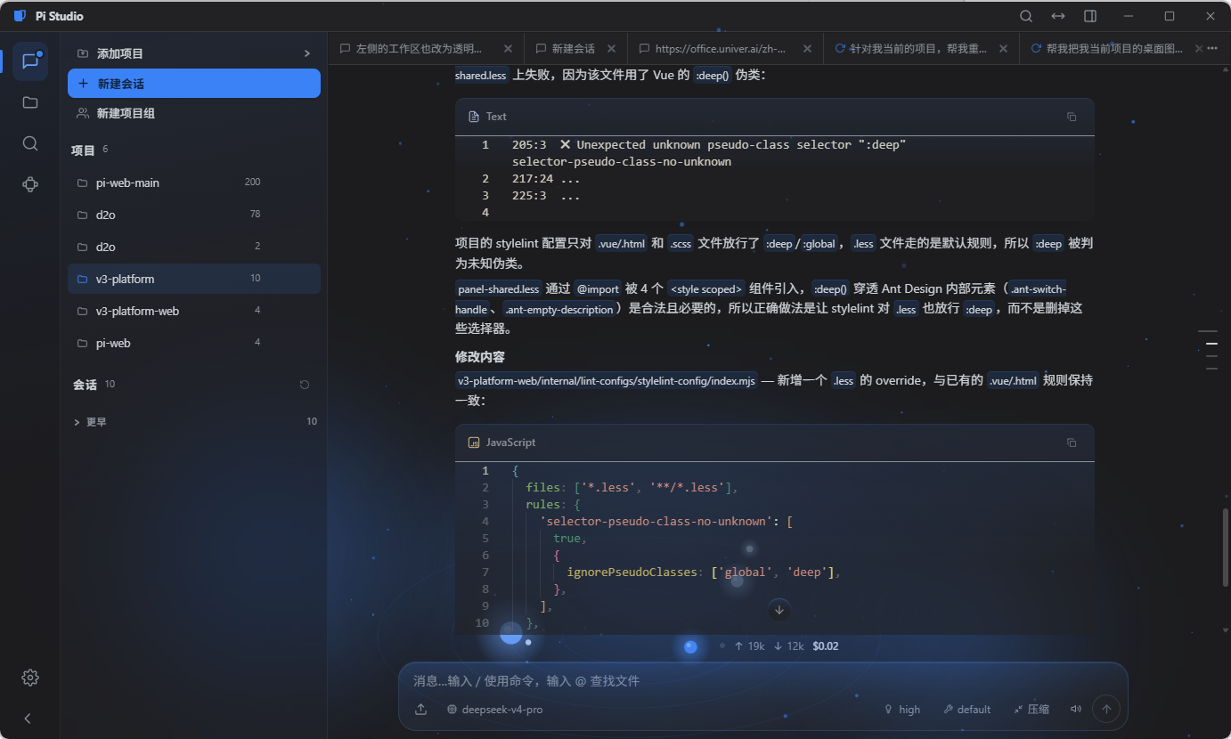Click the $0.02 cost indicator

pyautogui.click(x=826, y=646)
